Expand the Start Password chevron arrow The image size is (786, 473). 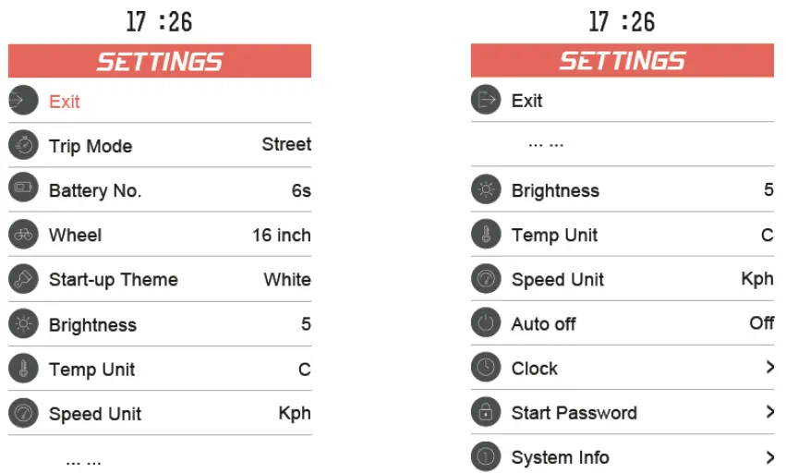click(769, 412)
